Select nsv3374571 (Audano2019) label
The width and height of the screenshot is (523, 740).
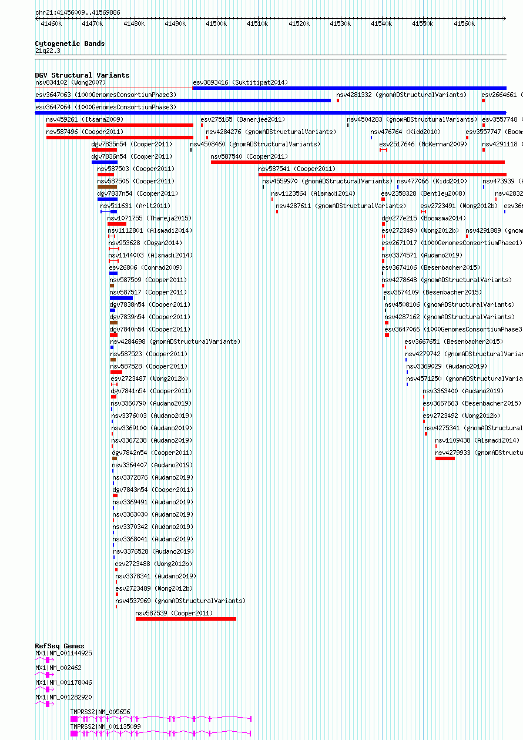pos(422,255)
